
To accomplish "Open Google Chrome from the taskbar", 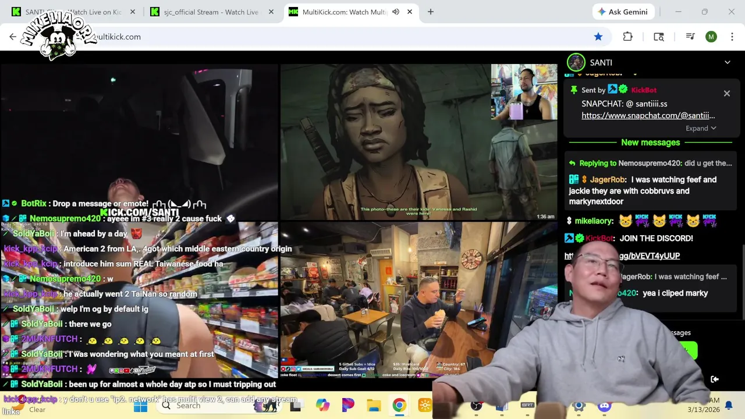I will (x=399, y=406).
